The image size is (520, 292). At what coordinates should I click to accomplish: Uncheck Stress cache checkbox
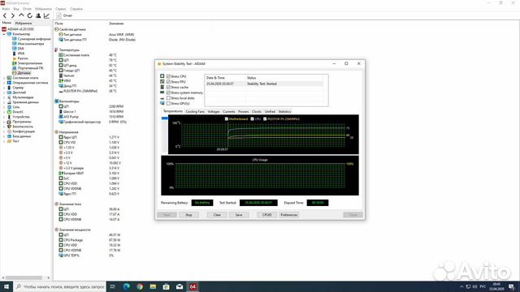click(168, 88)
